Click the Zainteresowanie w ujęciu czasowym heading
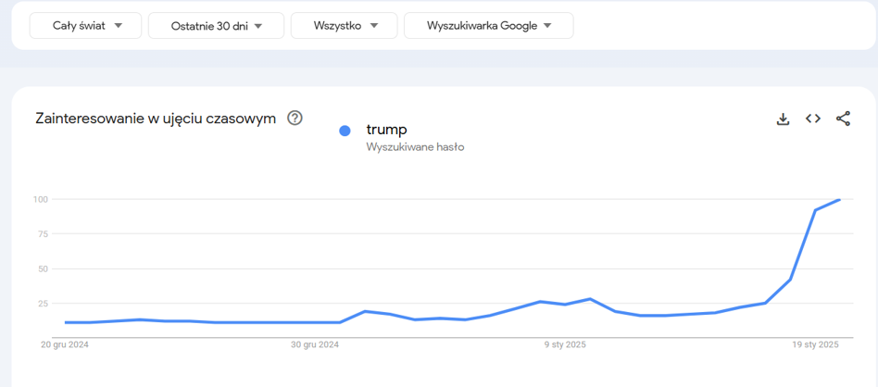The height and width of the screenshot is (387, 878). (156, 119)
